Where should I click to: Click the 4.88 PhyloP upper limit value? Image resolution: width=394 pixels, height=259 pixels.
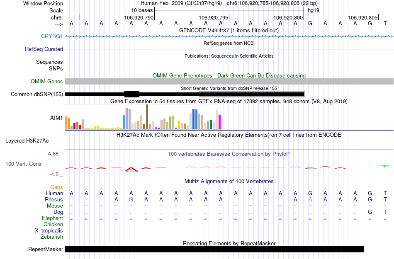click(53, 154)
